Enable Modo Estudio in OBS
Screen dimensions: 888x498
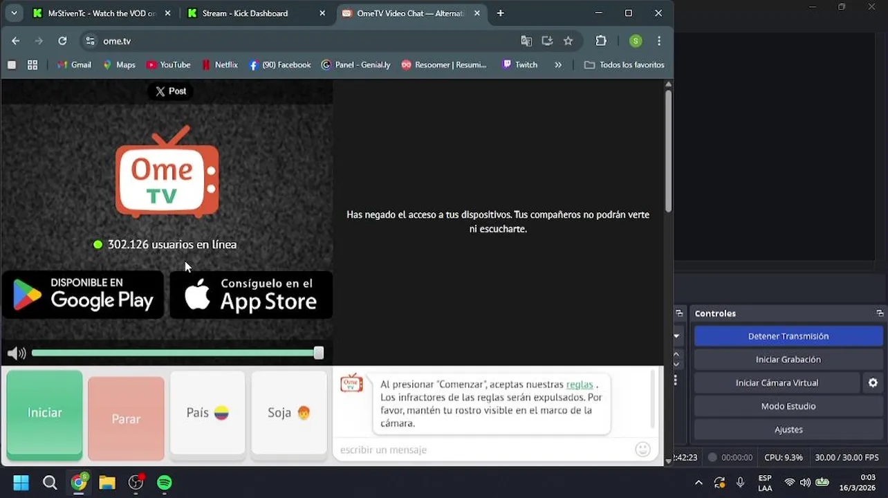point(788,406)
